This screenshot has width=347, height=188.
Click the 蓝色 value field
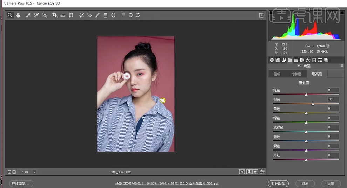coord(333,137)
